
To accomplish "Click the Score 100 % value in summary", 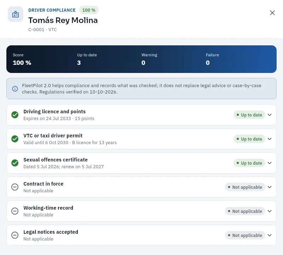I will [22, 63].
